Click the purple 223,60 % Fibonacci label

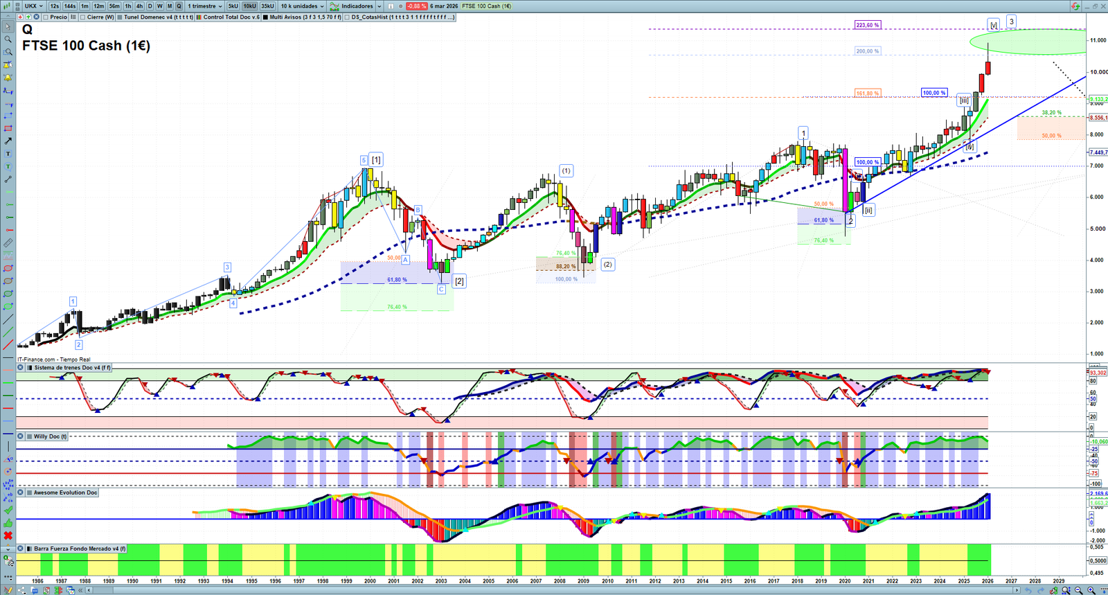(x=867, y=25)
